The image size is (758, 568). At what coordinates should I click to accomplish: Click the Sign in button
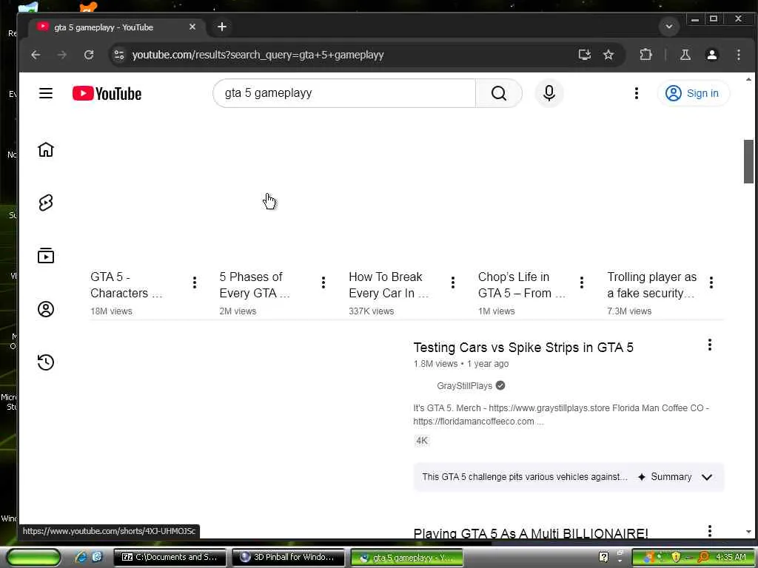click(693, 93)
